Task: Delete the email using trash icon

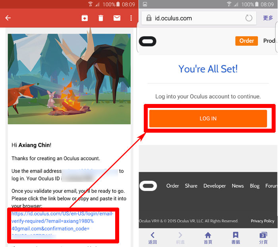Action: point(101,18)
